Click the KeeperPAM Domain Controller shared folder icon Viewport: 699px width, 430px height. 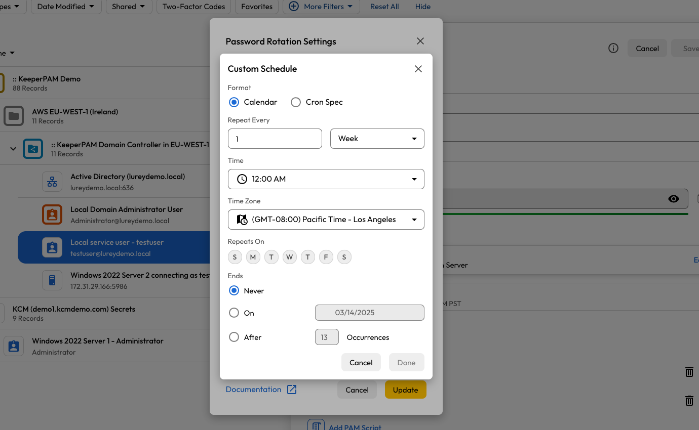[x=33, y=149]
